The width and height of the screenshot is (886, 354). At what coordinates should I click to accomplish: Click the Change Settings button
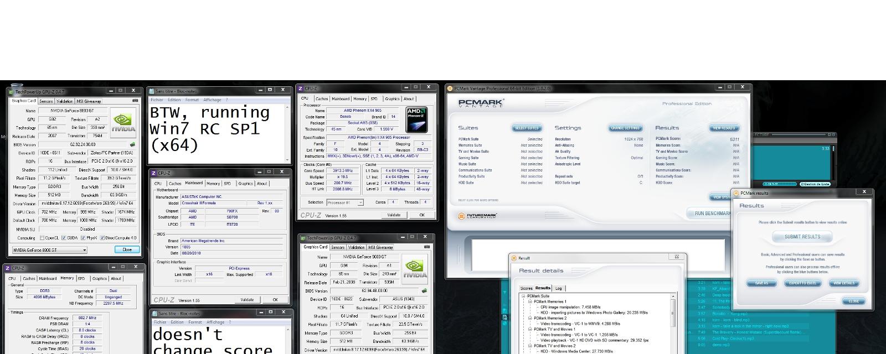click(625, 128)
